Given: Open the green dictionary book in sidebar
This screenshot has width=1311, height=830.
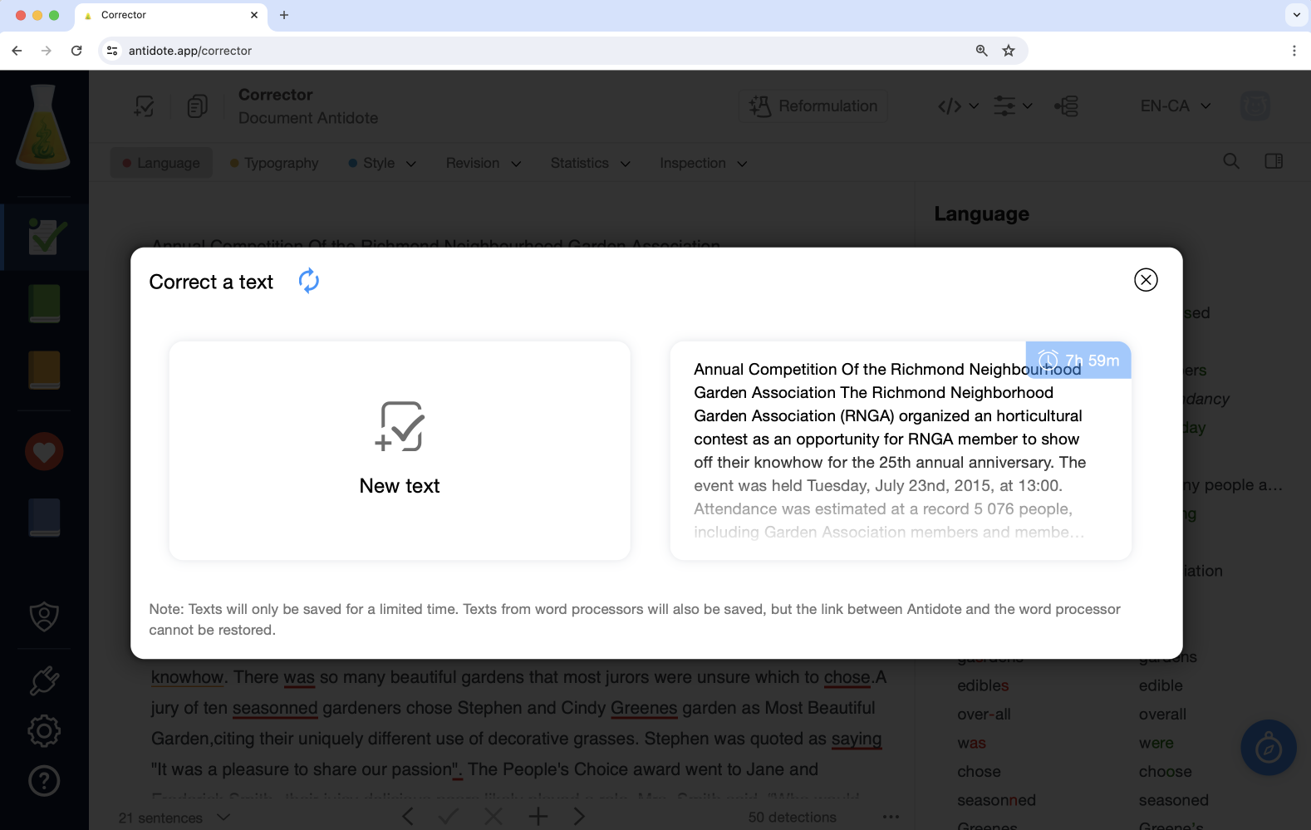Looking at the screenshot, I should pyautogui.click(x=44, y=303).
